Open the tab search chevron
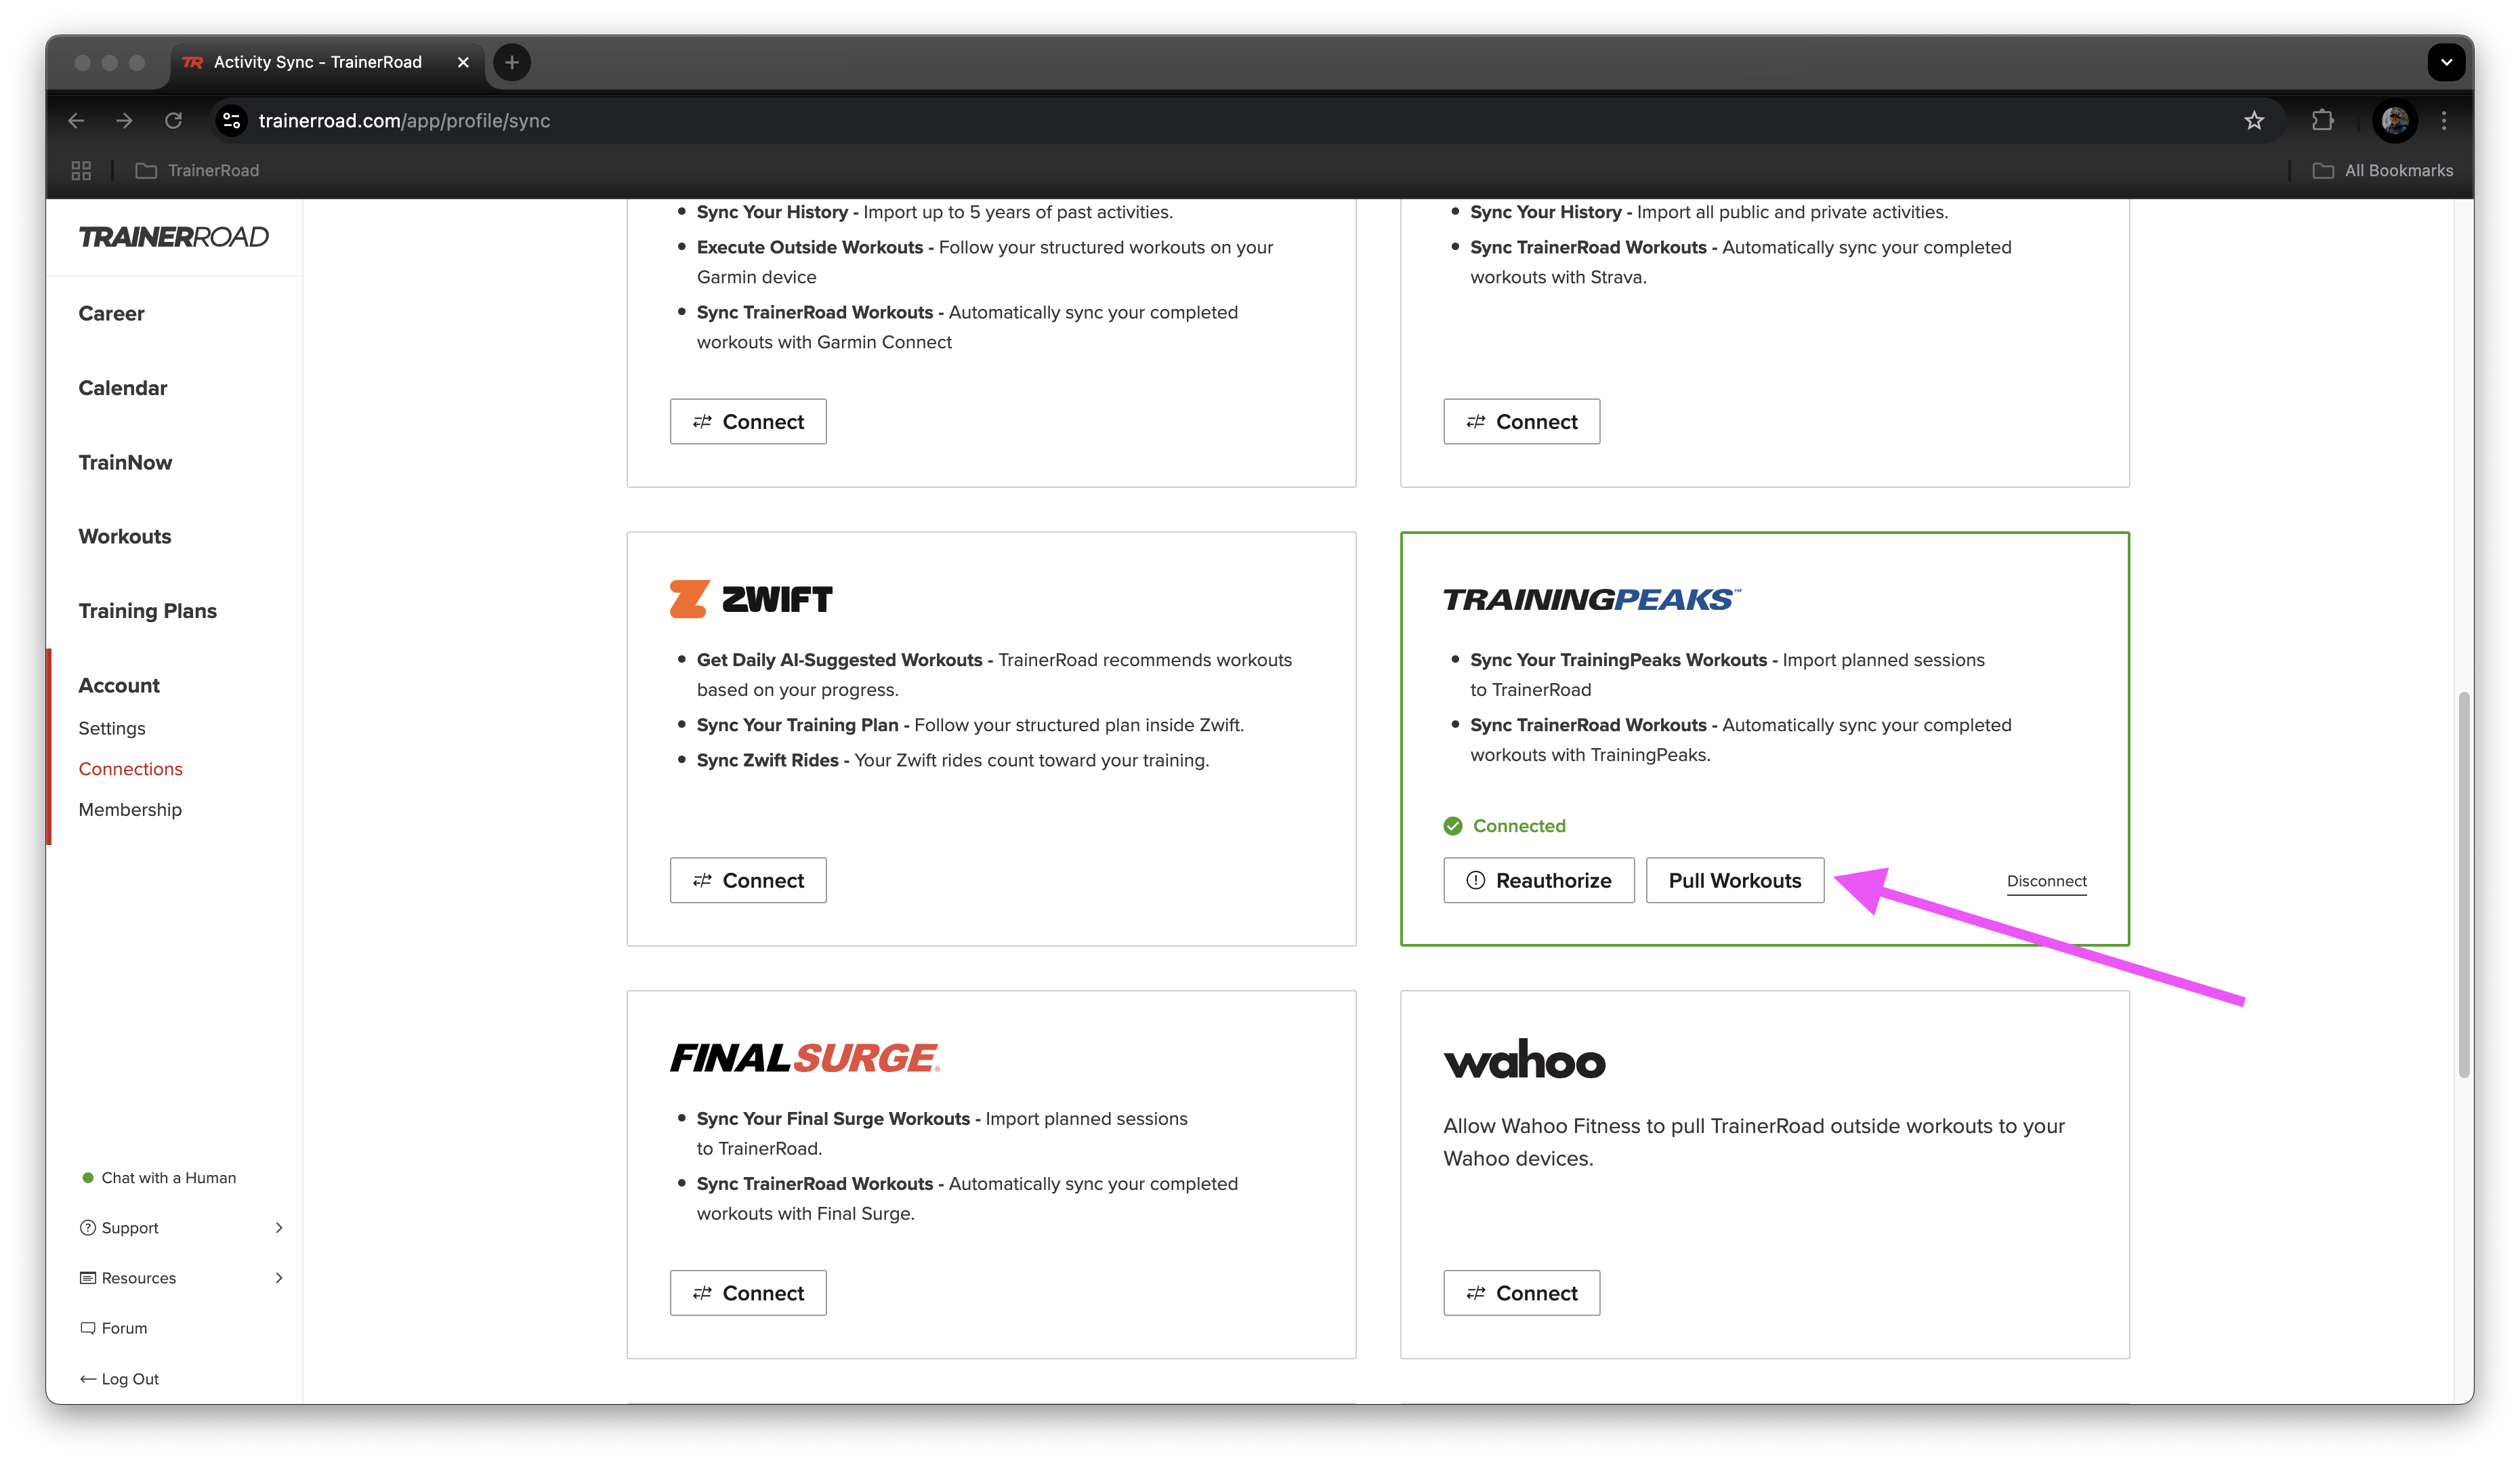This screenshot has height=1461, width=2520. click(2446, 62)
